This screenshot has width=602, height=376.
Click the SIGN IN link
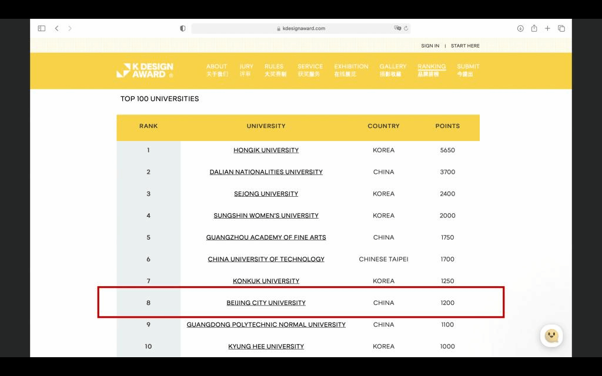point(430,46)
